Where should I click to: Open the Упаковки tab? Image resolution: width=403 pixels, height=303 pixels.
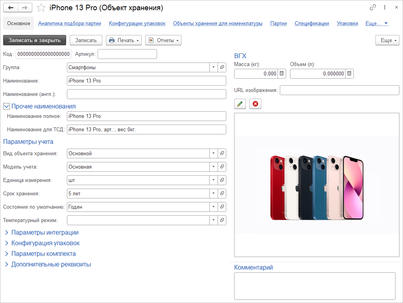pos(347,23)
